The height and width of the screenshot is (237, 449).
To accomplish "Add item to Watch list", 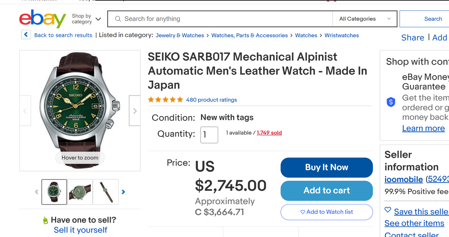I will point(327,212).
